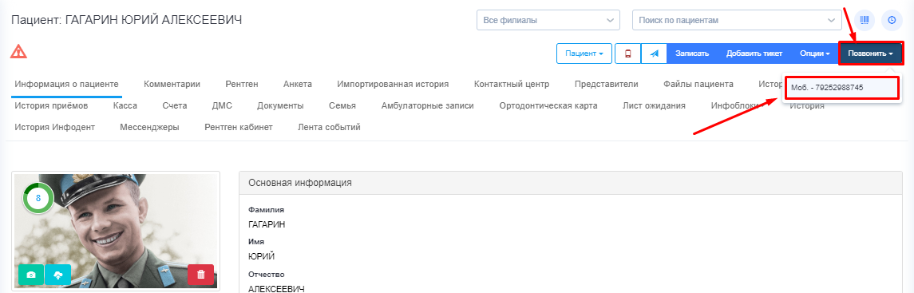This screenshot has height=293, width=914.
Task: Open the Представители tab
Action: (606, 84)
